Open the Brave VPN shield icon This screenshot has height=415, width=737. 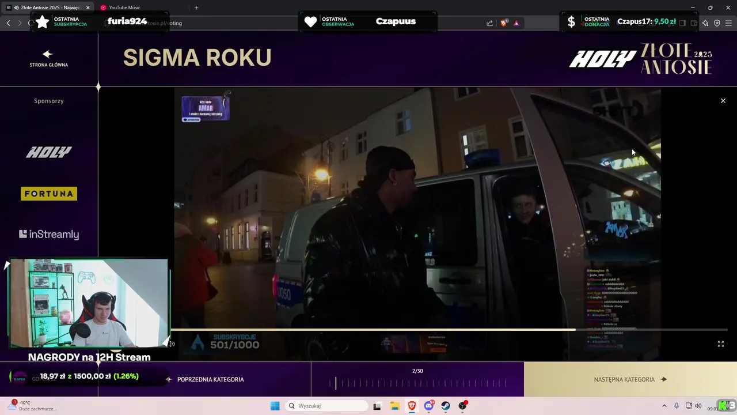(x=717, y=23)
